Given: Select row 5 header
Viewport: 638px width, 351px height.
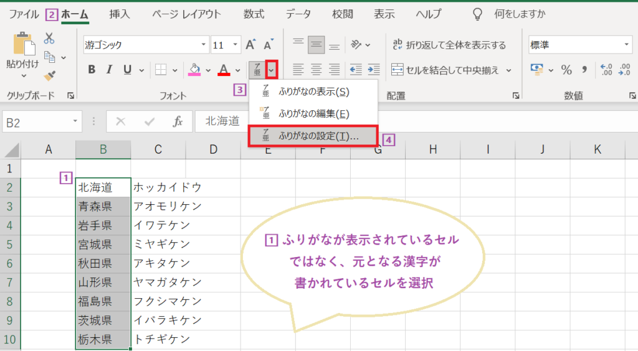Looking at the screenshot, I should (10, 245).
